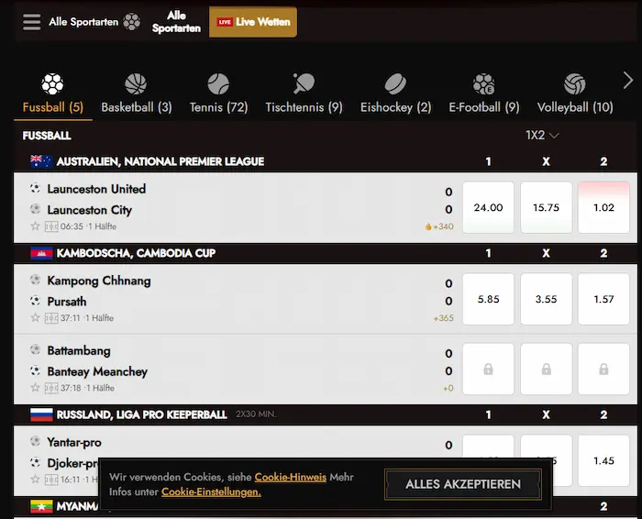Open the hamburger menu
The image size is (642, 519).
[32, 22]
